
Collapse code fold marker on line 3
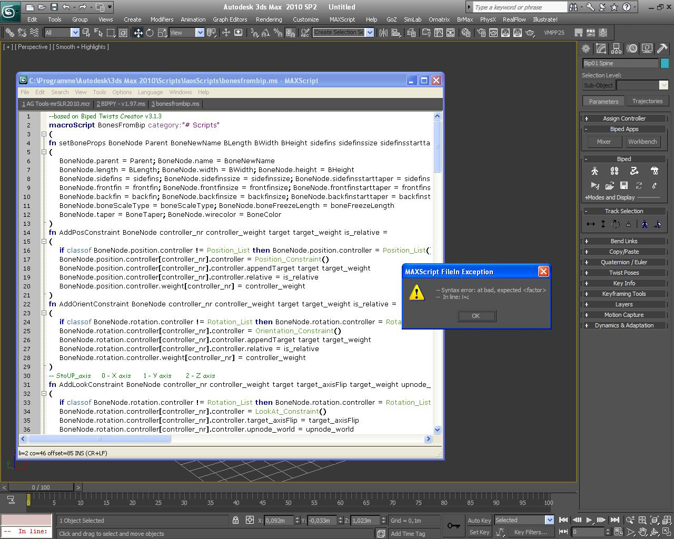tap(44, 134)
